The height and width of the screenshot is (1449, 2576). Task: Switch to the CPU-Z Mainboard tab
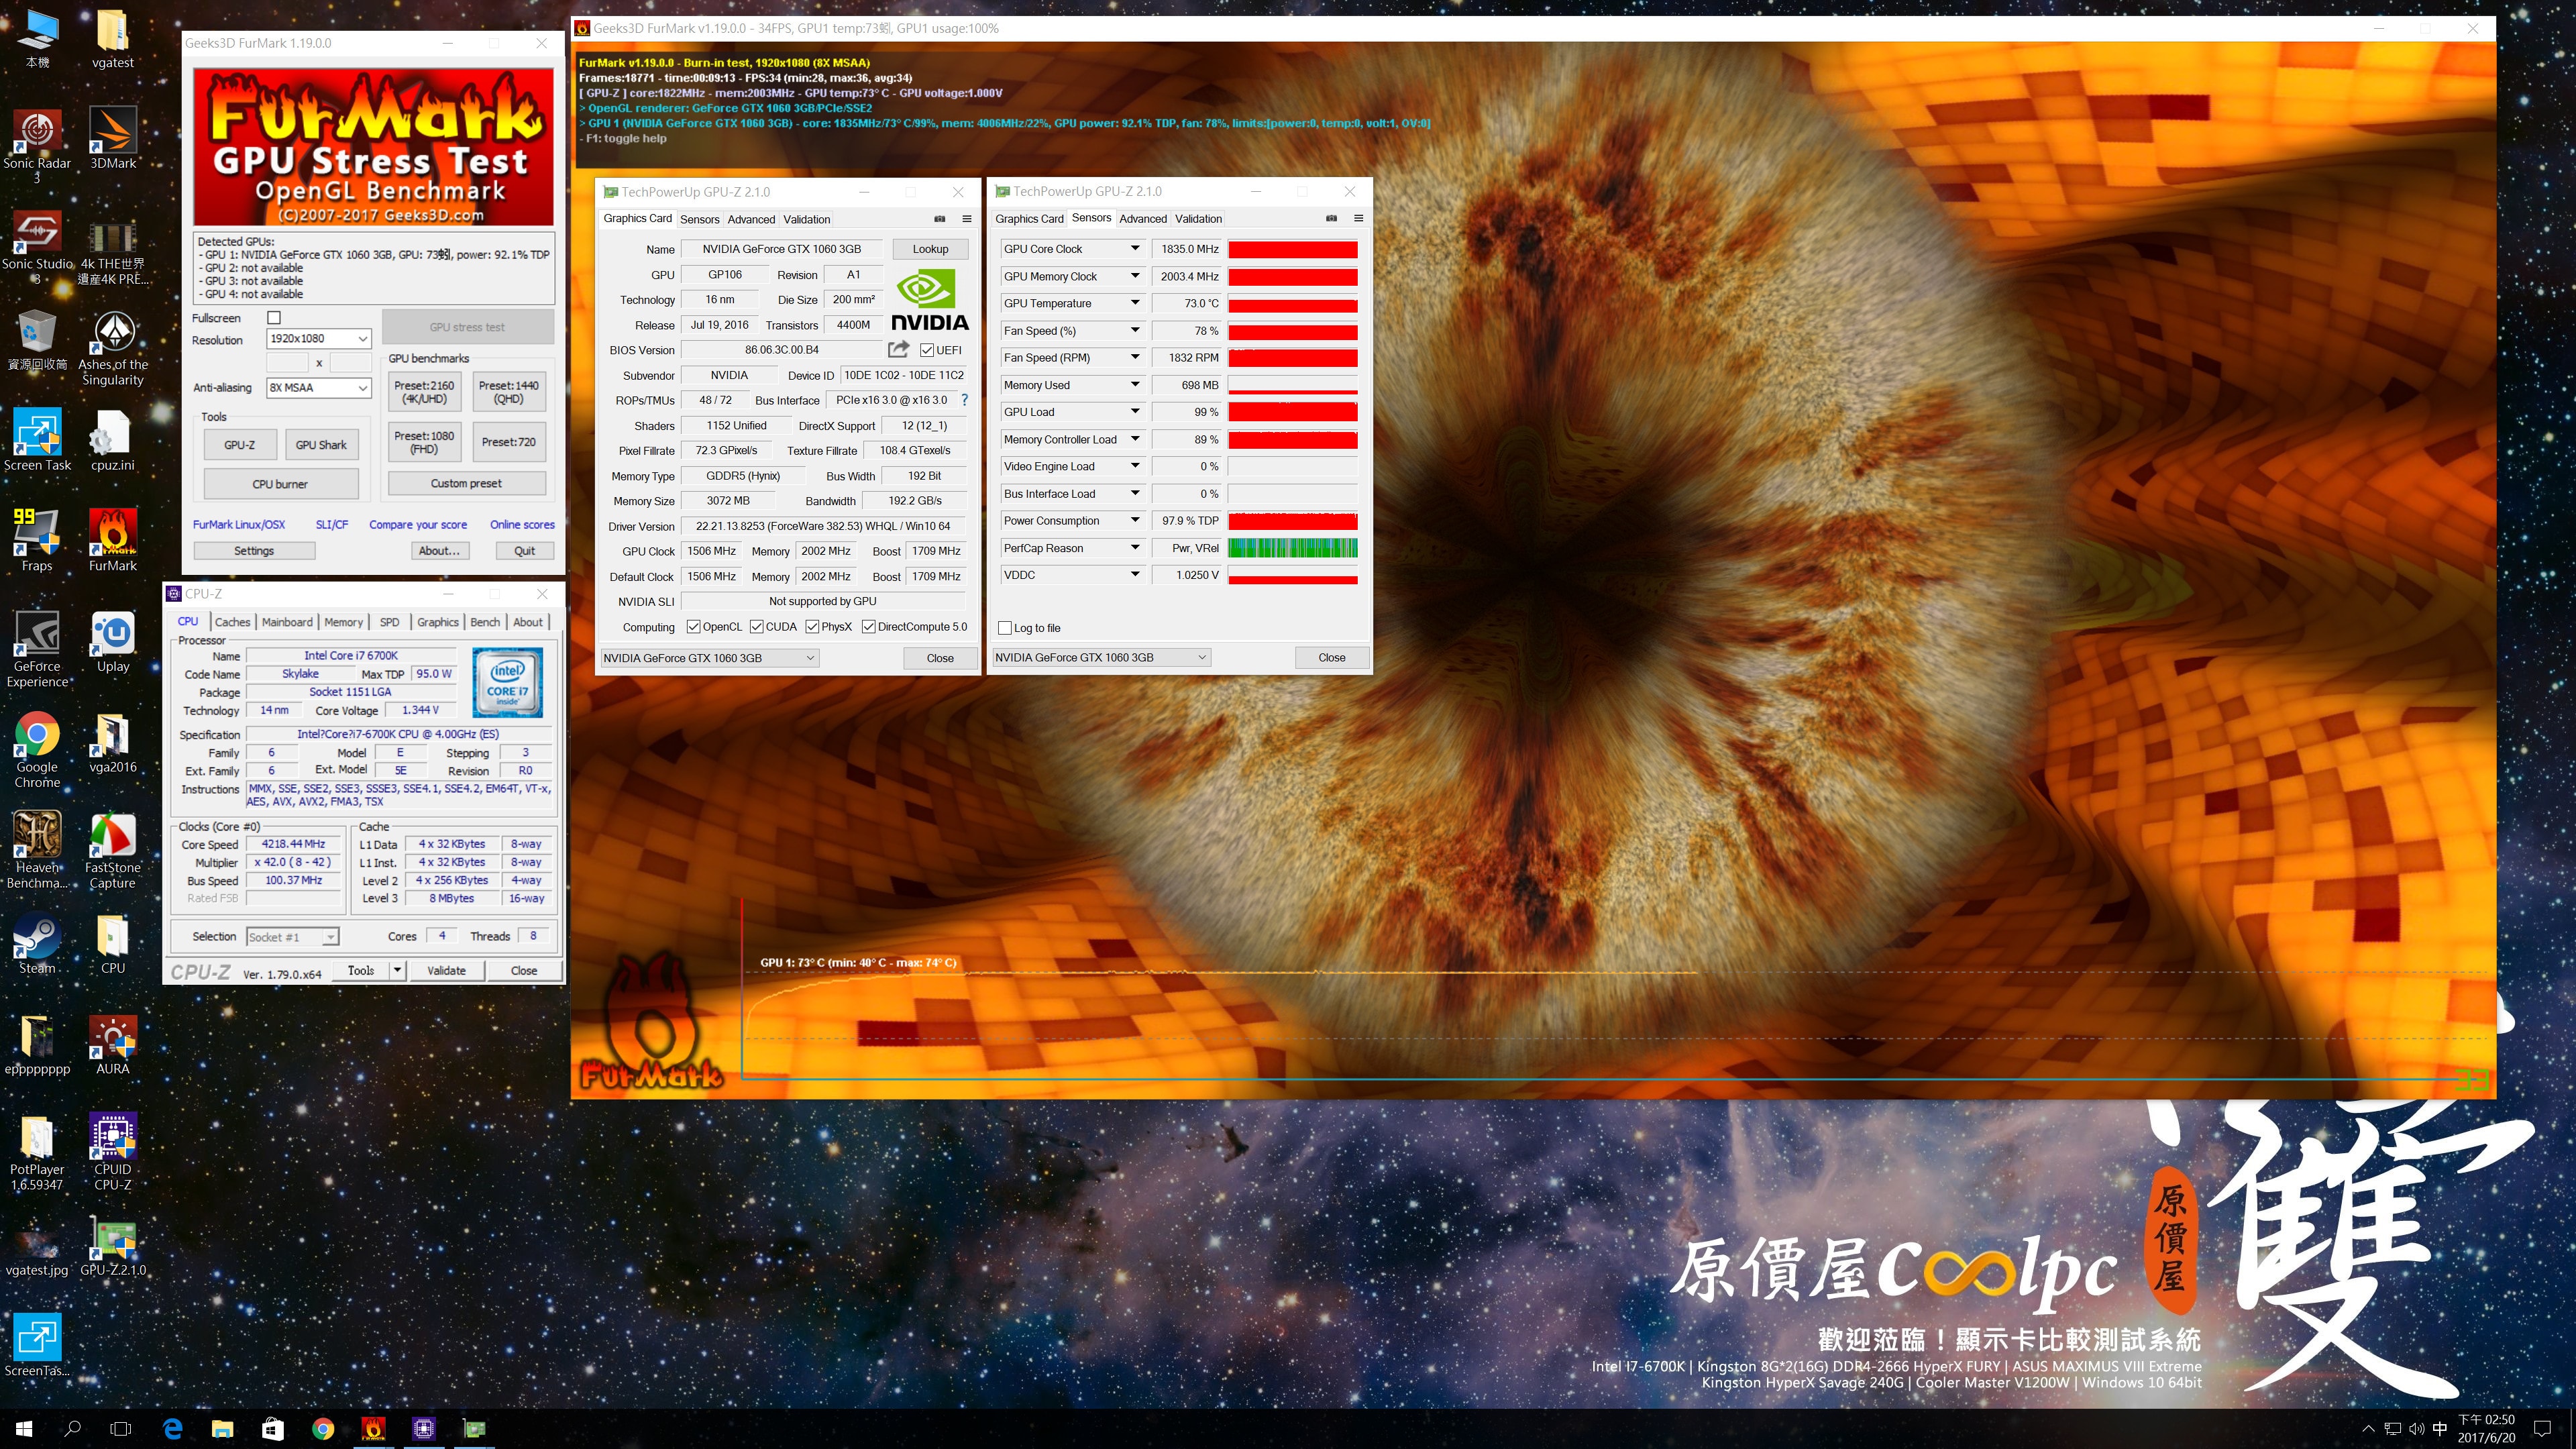pyautogui.click(x=287, y=622)
